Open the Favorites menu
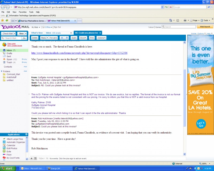Image resolution: width=214 pixels, height=171 pixels. tap(23, 12)
